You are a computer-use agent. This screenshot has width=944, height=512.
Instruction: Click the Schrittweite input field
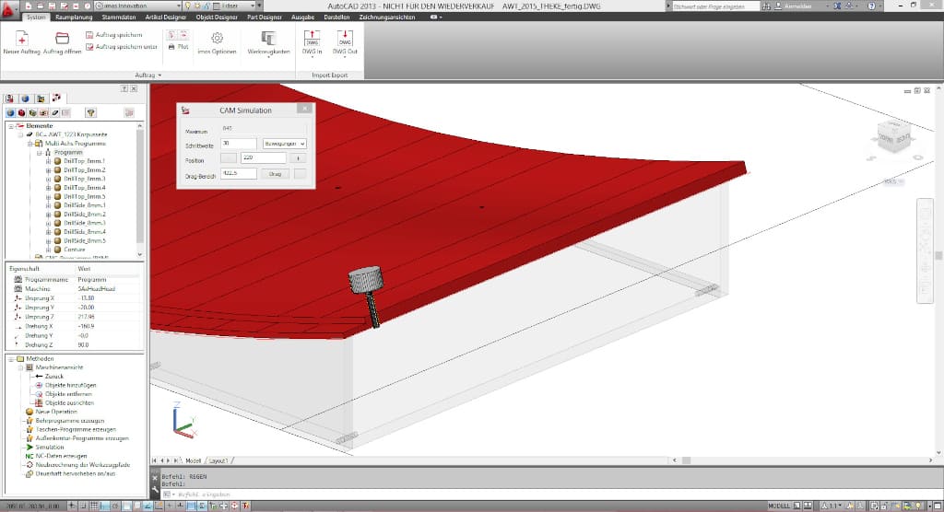click(238, 144)
